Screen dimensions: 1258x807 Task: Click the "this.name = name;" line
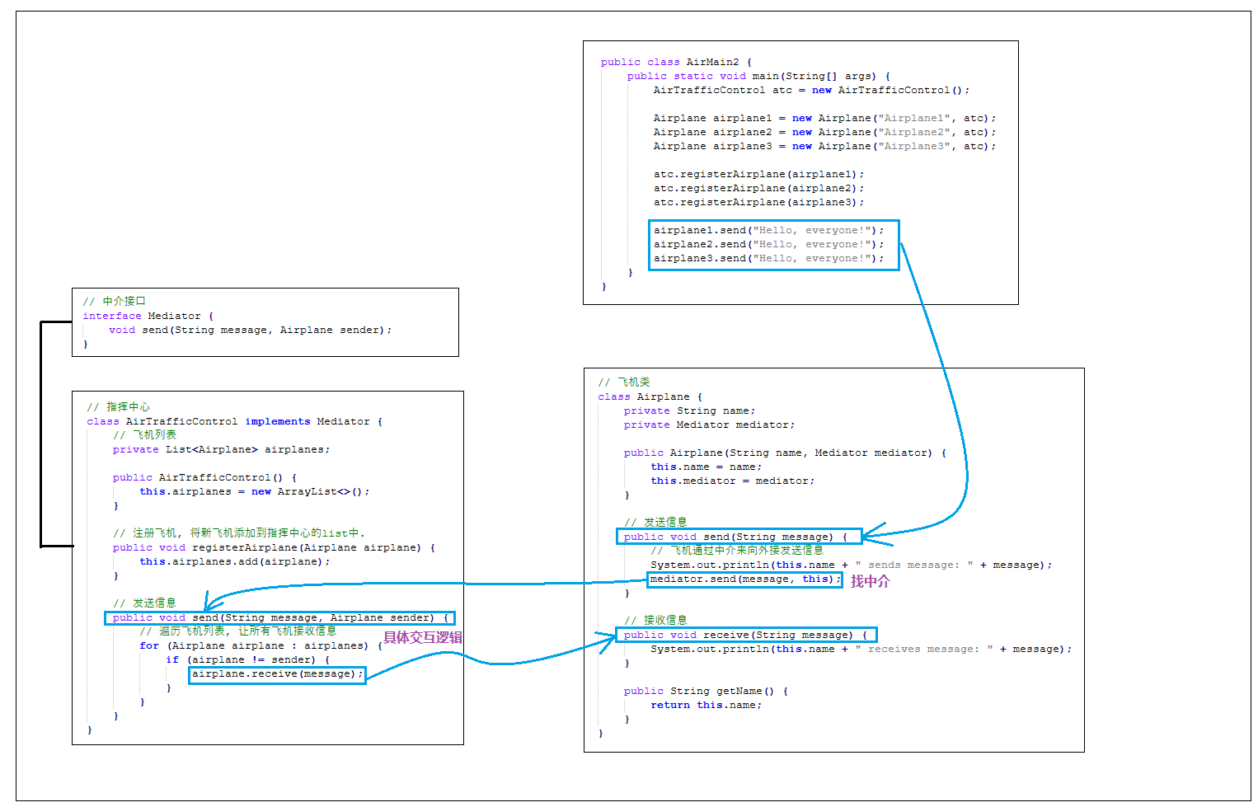pos(706,467)
